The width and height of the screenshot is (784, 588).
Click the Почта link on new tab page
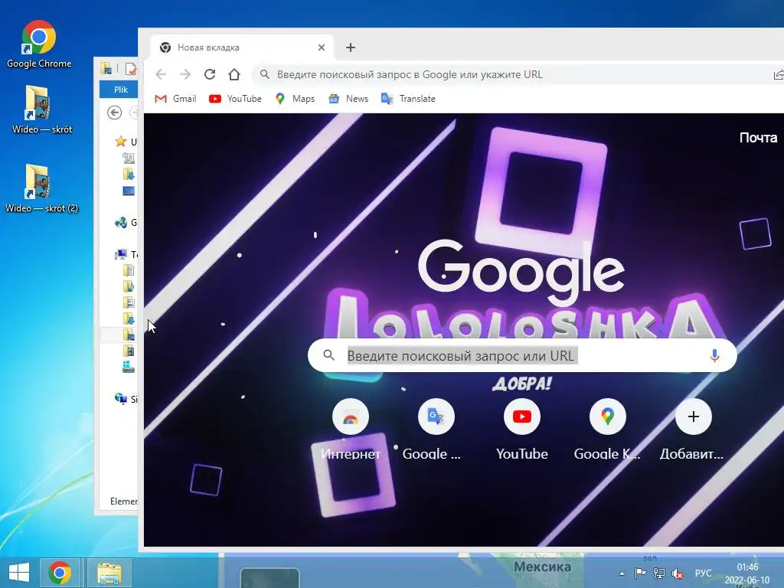(x=758, y=138)
